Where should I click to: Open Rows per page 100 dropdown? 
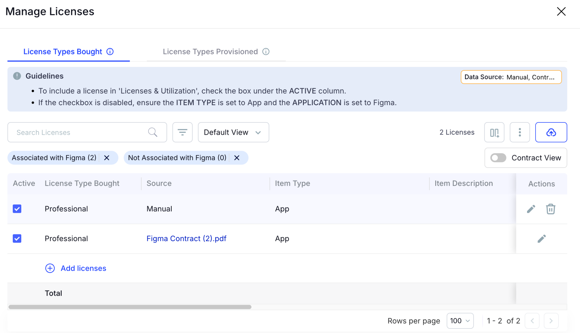[460, 321]
